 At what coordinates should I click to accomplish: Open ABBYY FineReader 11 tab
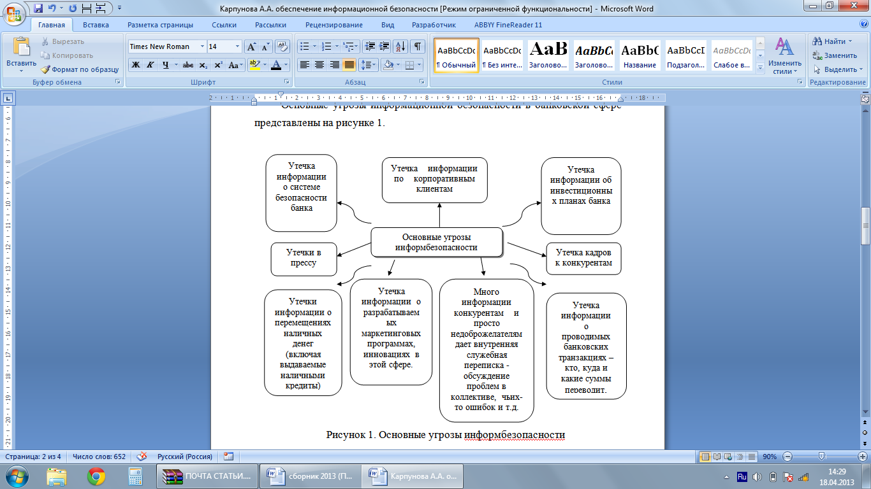pos(508,25)
